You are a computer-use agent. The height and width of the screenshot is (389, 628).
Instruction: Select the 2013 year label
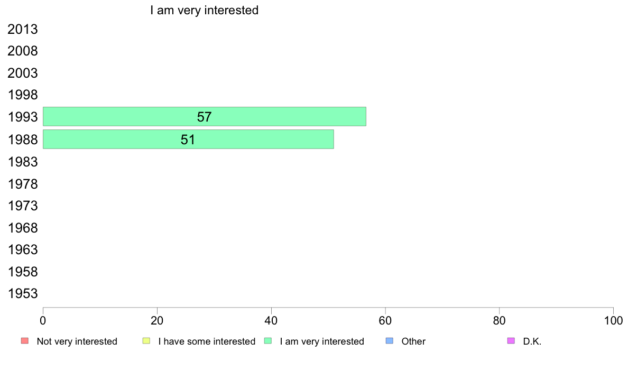pyautogui.click(x=23, y=30)
